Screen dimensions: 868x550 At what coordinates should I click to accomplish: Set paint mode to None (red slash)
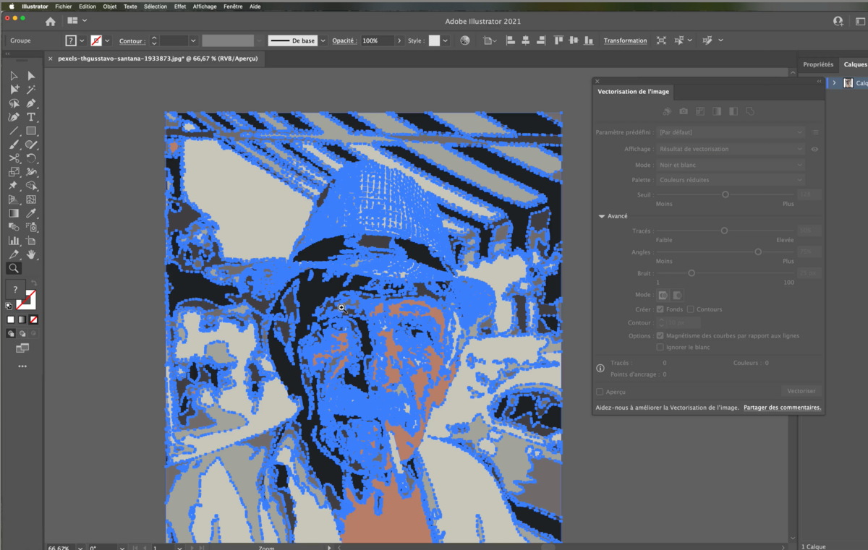point(34,319)
